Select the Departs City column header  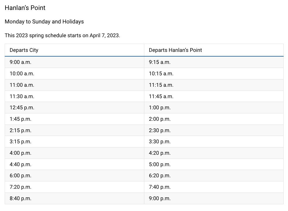pyautogui.click(x=24, y=50)
